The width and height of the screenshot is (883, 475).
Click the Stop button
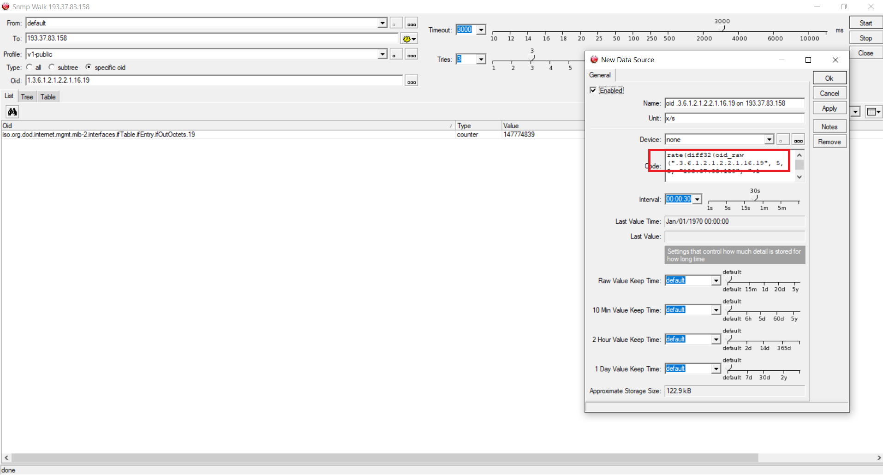(x=866, y=38)
